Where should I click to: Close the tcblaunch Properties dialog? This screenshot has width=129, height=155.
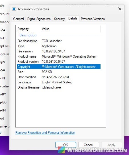coord(120,9)
